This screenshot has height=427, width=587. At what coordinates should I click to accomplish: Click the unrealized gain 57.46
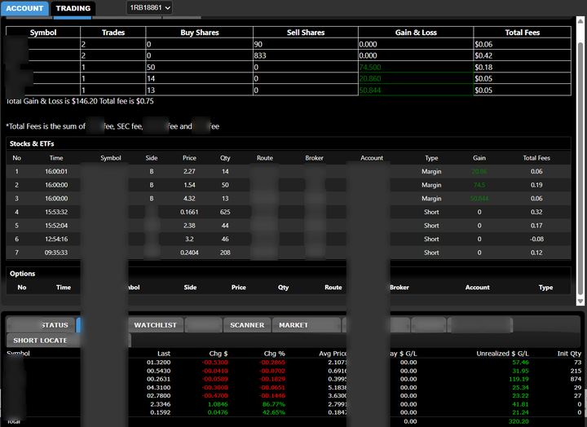pos(520,363)
